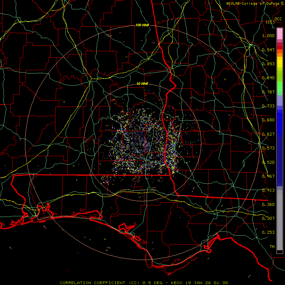Click the TH threshold legend label
Image resolution: width=285 pixels, height=285 pixels.
(272, 247)
